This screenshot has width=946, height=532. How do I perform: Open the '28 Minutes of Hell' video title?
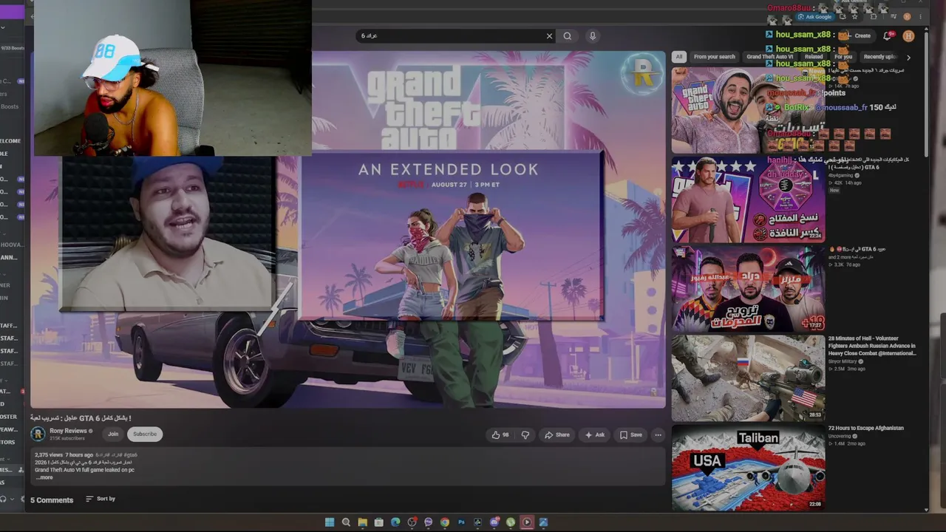coord(872,346)
